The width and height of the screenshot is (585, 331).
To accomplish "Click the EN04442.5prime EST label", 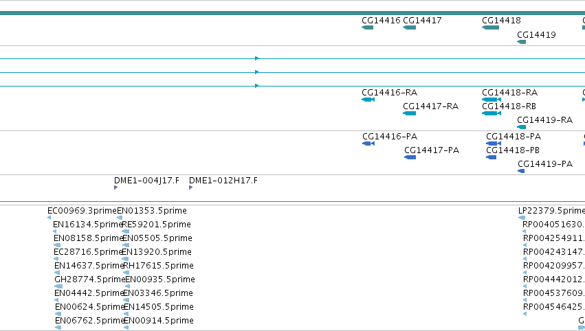I will point(89,293).
